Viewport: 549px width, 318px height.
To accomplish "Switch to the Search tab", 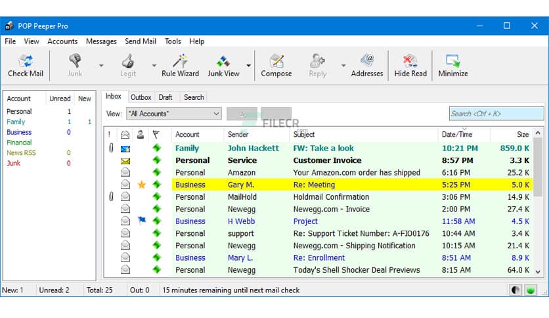I will (194, 97).
